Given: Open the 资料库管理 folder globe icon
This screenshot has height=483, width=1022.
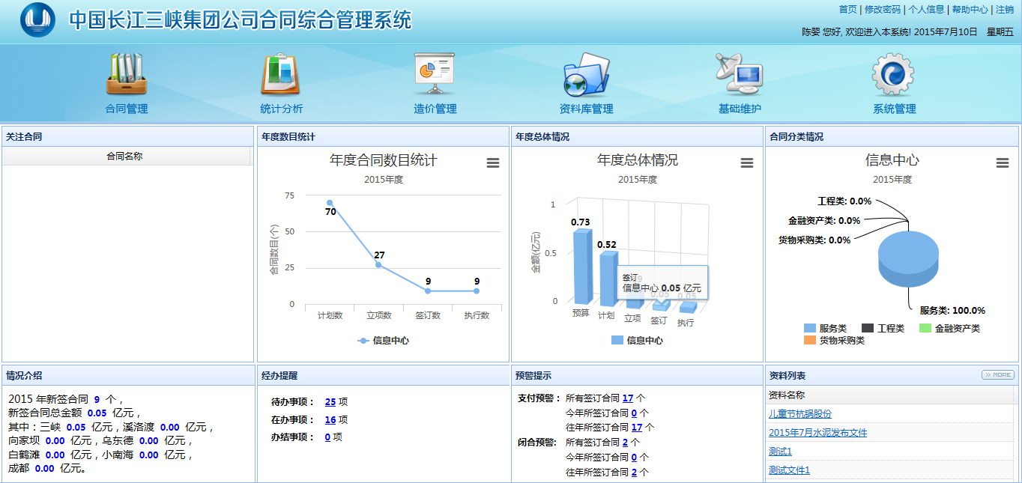Looking at the screenshot, I should click(x=586, y=75).
